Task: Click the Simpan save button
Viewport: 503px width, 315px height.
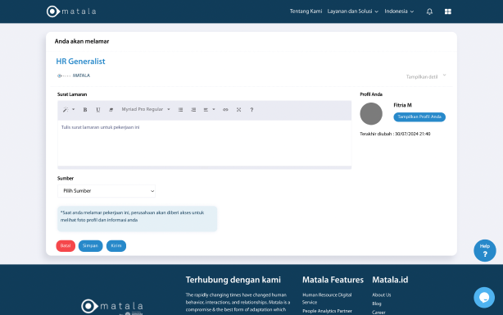Action: point(90,246)
